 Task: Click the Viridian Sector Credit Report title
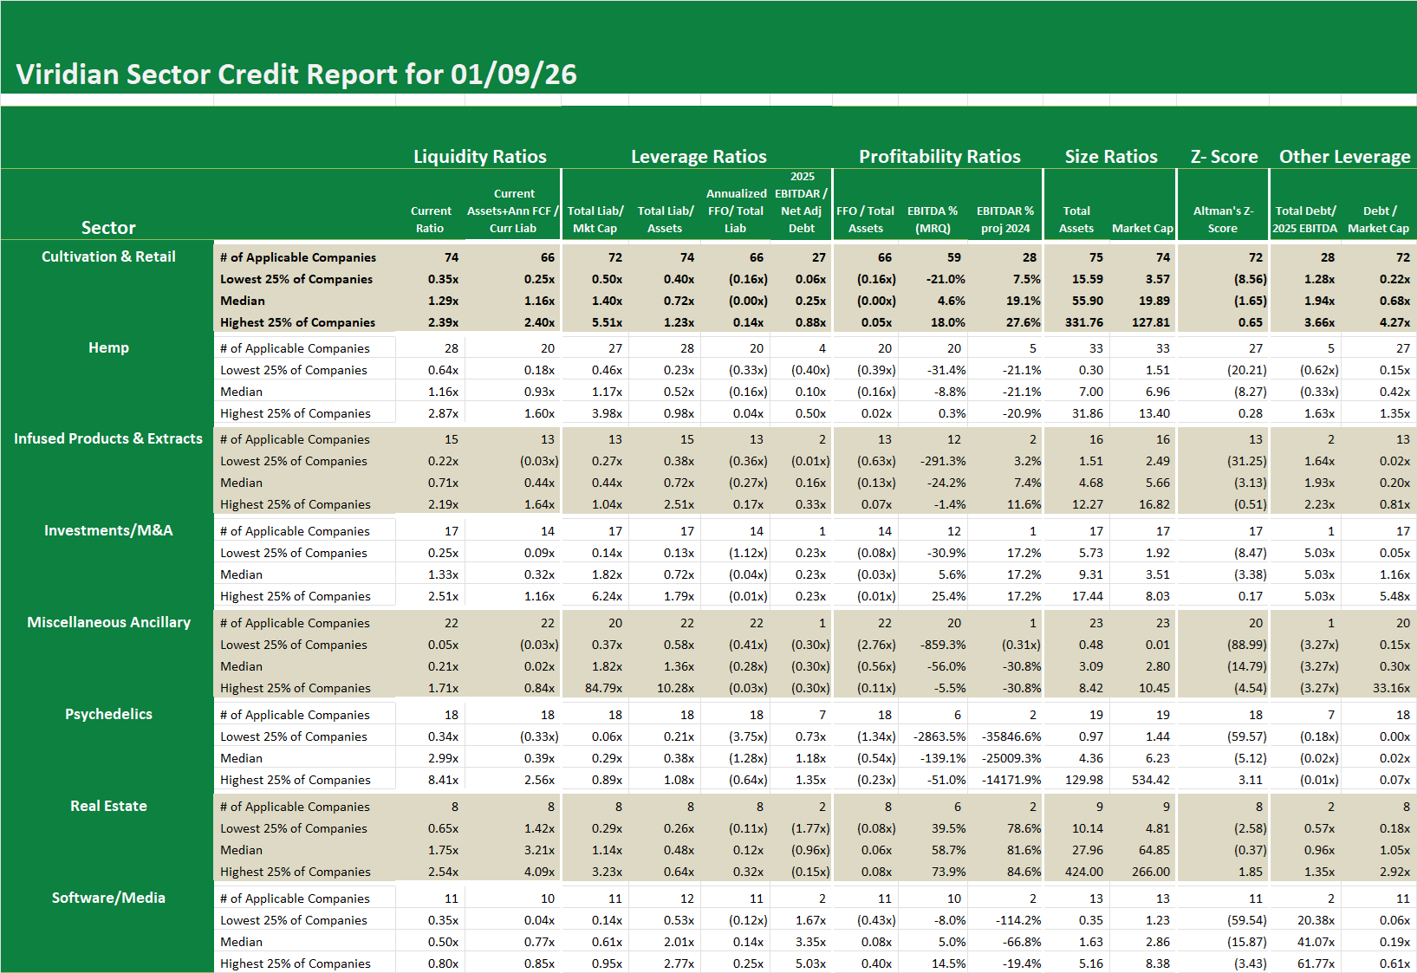click(x=296, y=75)
